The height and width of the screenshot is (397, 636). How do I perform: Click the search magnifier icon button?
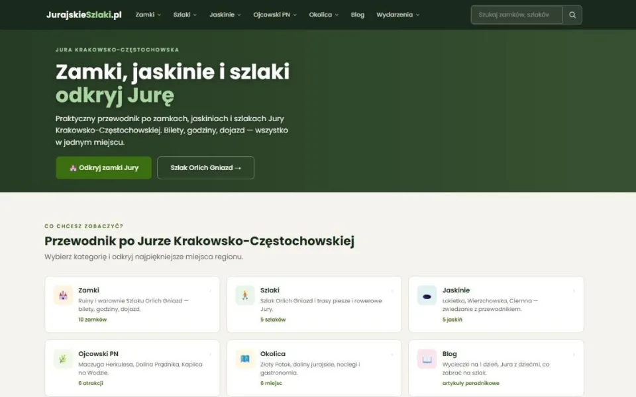point(572,15)
